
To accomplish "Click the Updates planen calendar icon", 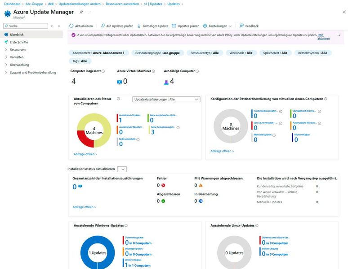I will pos(174,26).
